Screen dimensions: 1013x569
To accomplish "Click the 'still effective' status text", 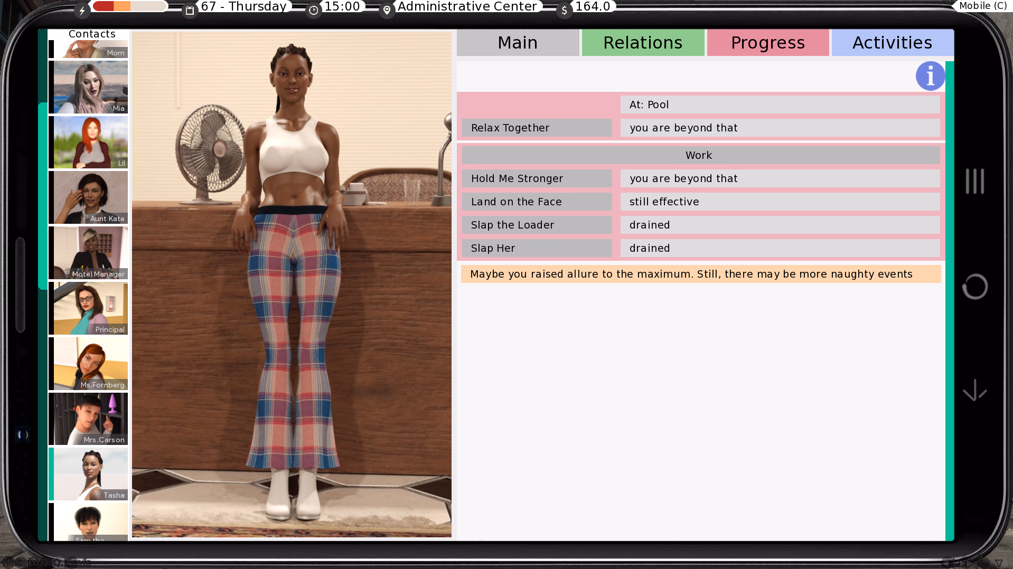I will (x=664, y=202).
